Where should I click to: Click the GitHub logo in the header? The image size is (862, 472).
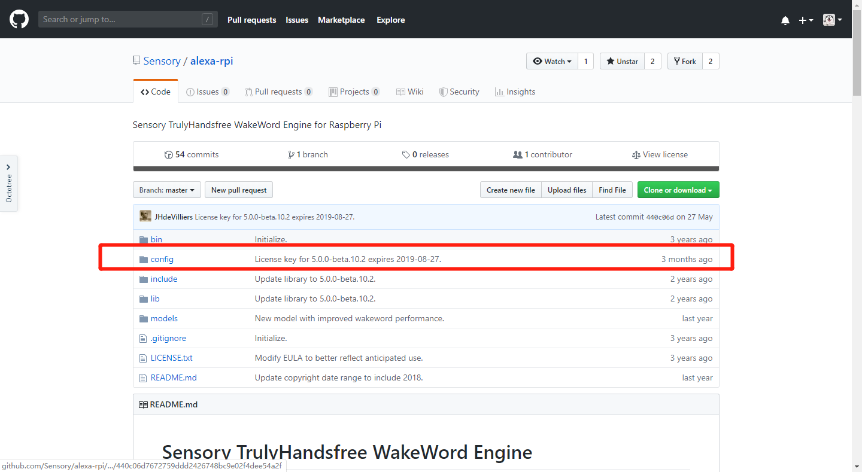coord(19,19)
